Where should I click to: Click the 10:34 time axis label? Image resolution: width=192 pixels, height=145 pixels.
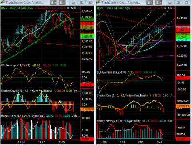tap(21, 142)
